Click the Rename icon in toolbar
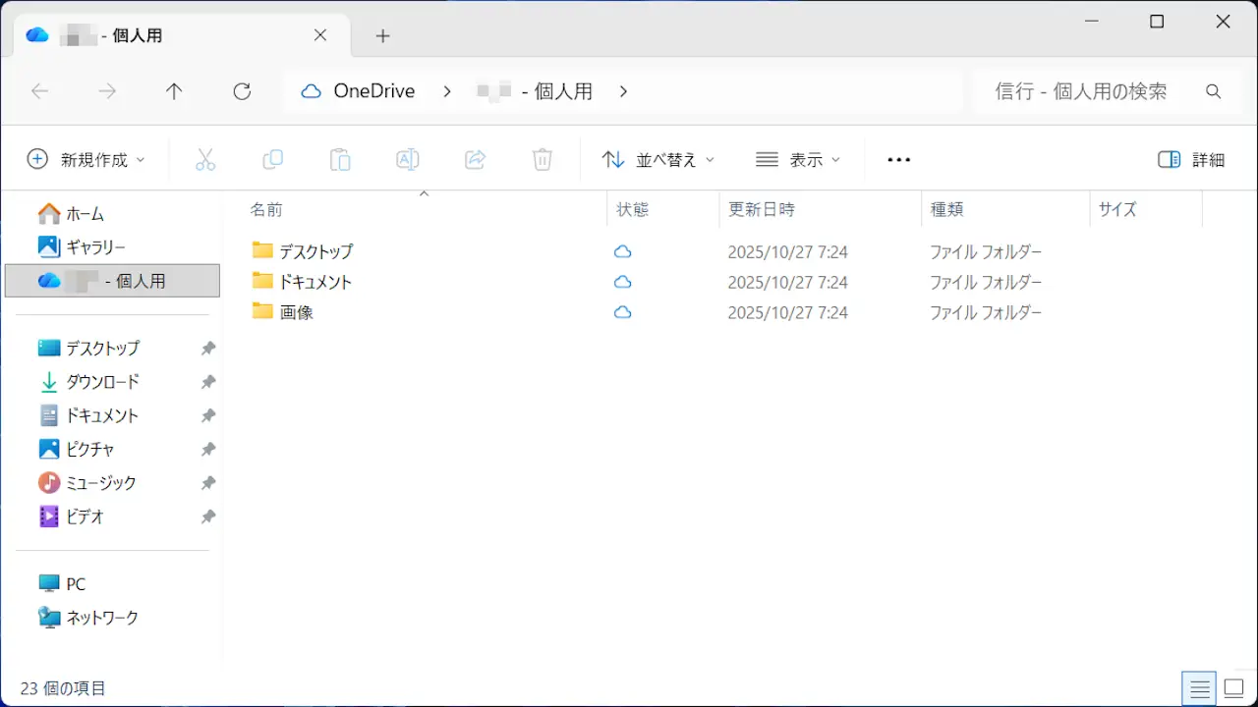1258x707 pixels. pyautogui.click(x=407, y=159)
